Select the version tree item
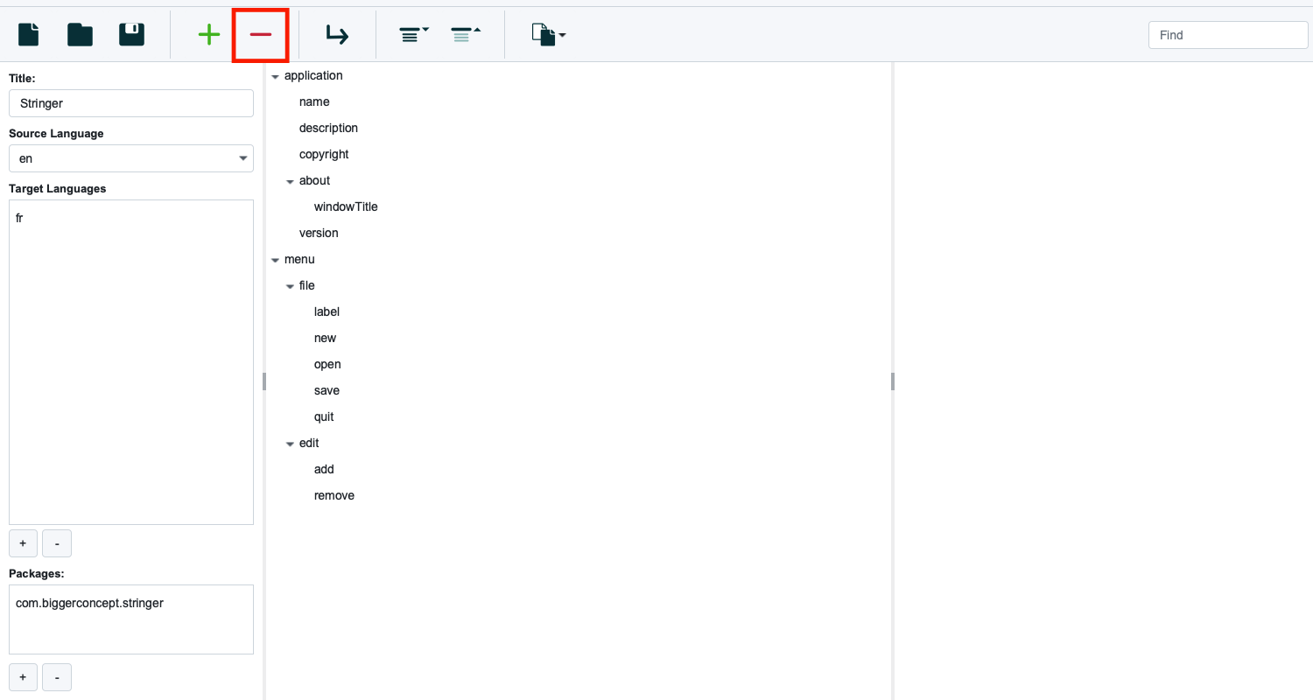Viewport: 1313px width, 700px height. pyautogui.click(x=319, y=233)
